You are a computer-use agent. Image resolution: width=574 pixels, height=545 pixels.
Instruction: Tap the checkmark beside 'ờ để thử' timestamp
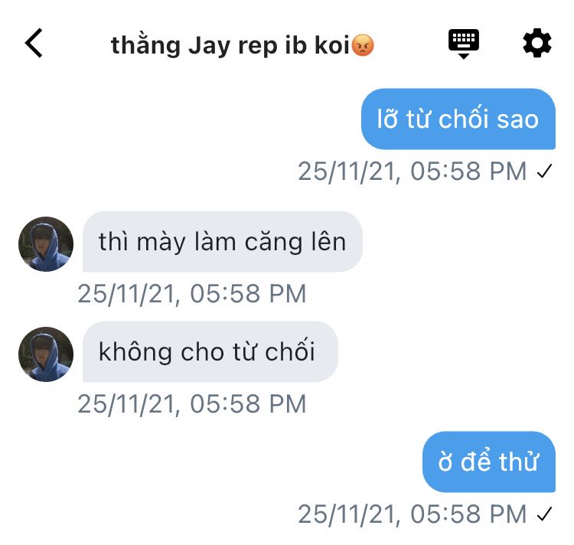tap(544, 514)
